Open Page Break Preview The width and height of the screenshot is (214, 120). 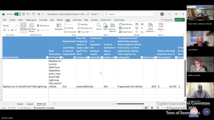coord(31,27)
